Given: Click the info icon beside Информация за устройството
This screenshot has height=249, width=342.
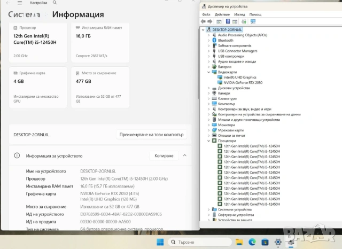Looking at the screenshot, I should point(17,155).
